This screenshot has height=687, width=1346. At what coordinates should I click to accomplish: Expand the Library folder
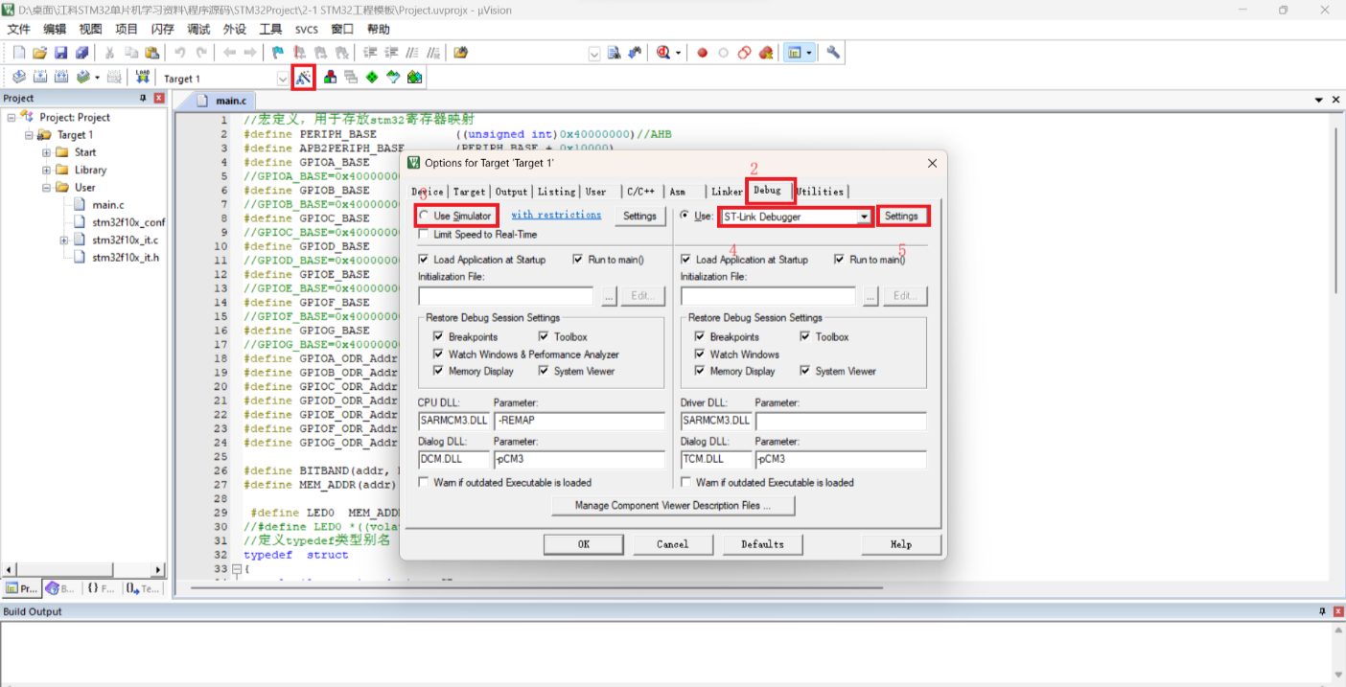click(46, 171)
